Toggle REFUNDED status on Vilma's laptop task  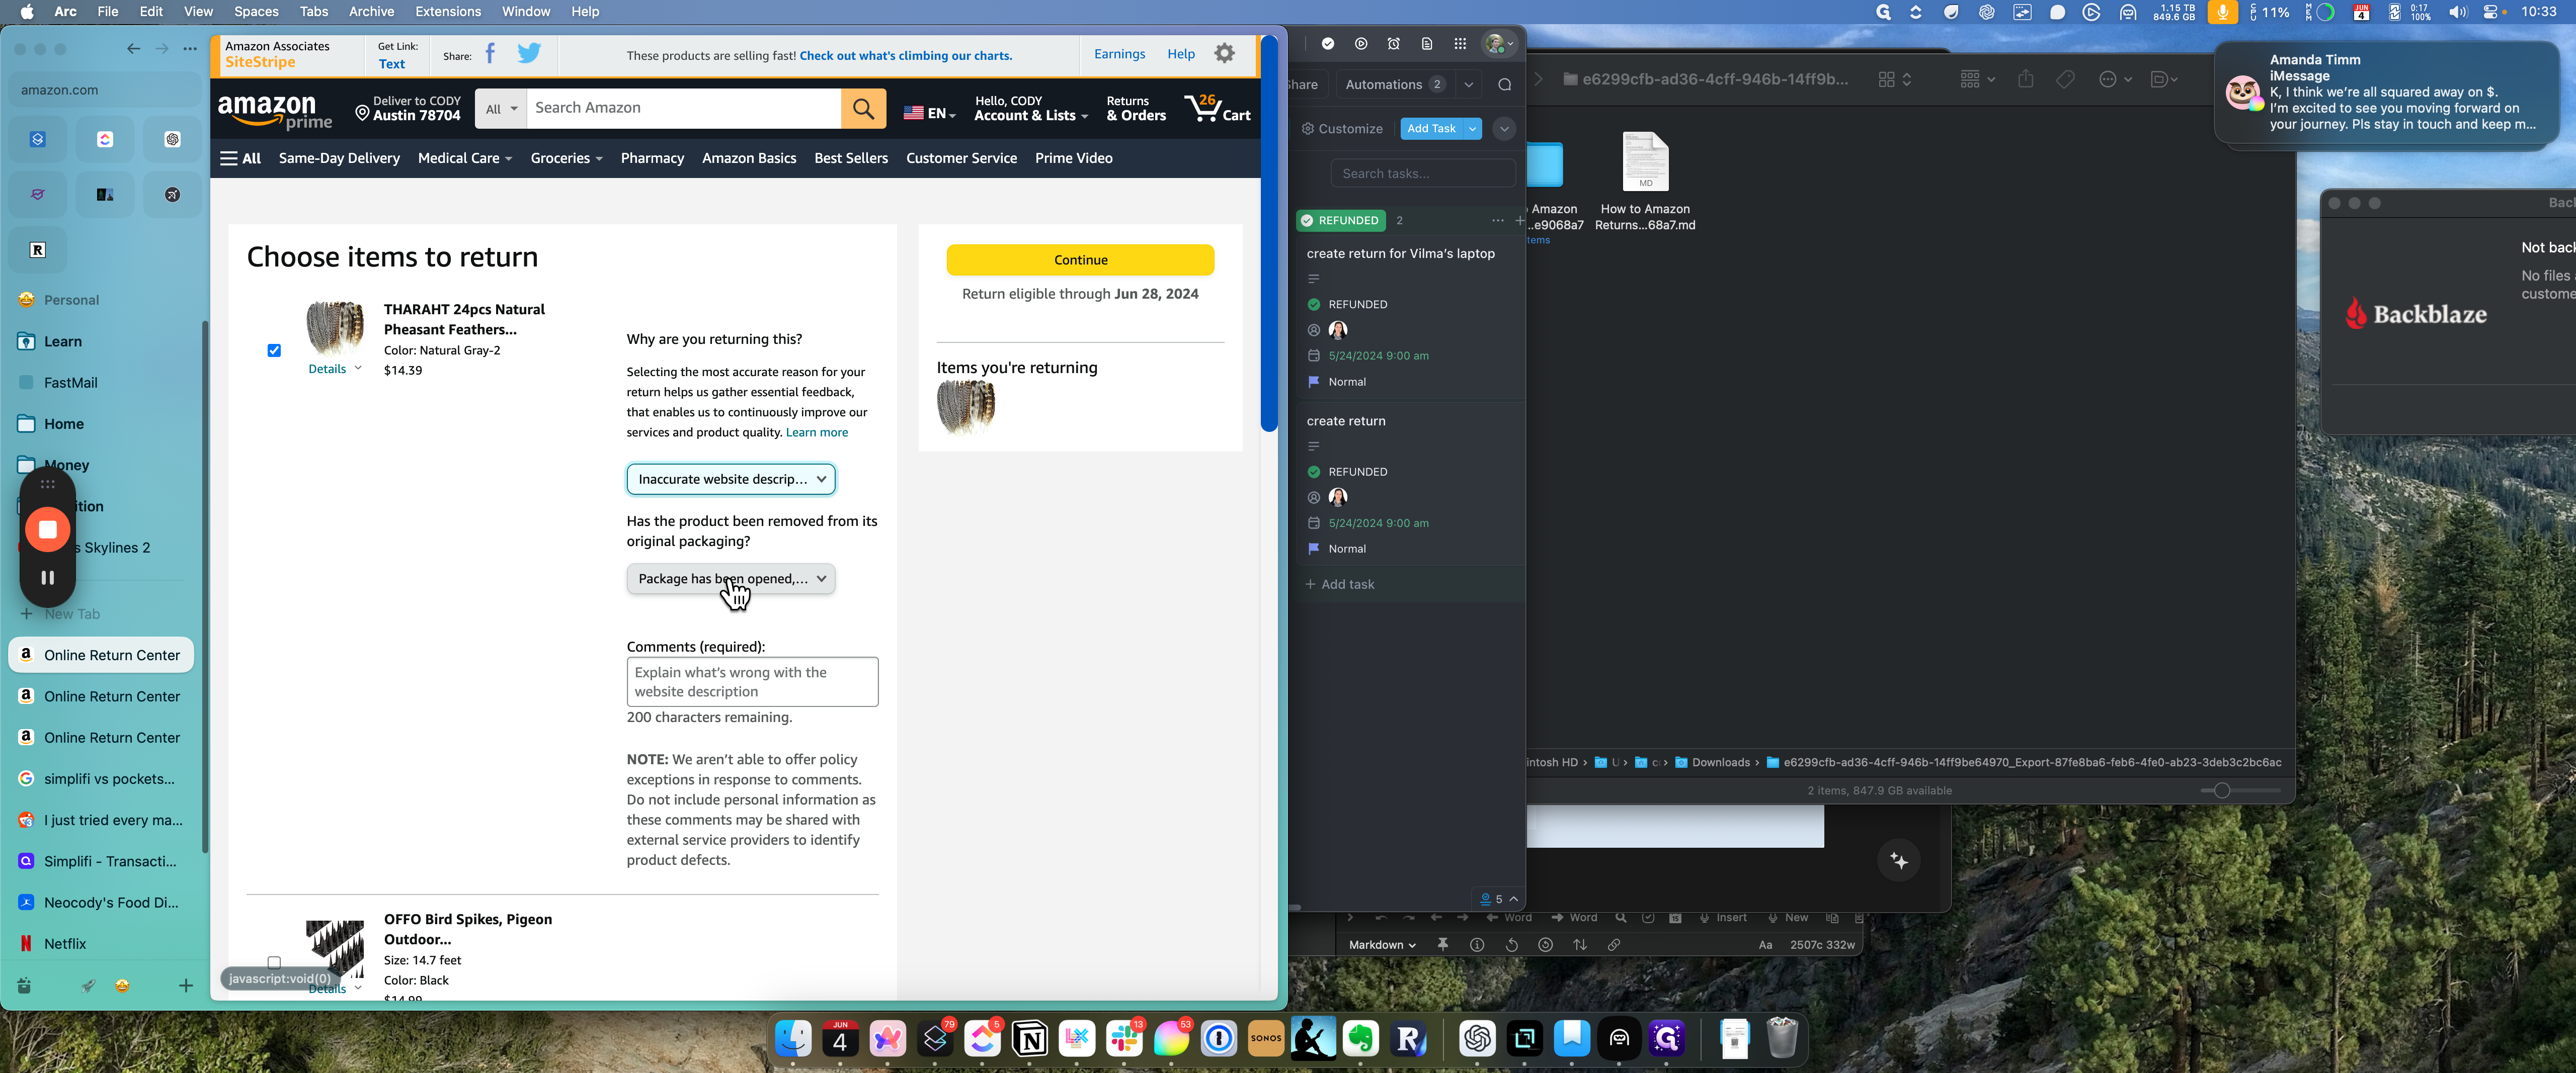click(1314, 305)
